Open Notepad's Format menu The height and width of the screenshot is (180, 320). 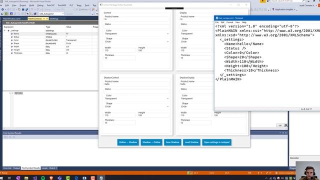tap(229, 22)
